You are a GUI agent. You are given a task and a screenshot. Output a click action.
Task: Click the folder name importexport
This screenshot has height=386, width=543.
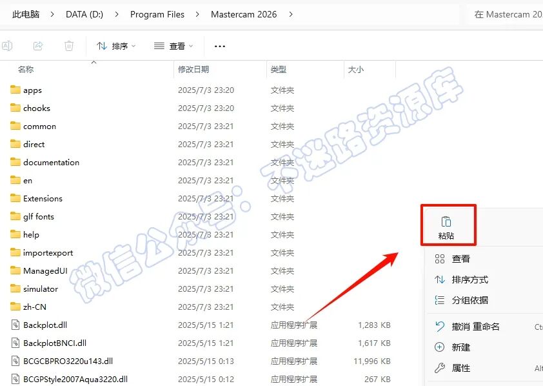click(x=48, y=253)
